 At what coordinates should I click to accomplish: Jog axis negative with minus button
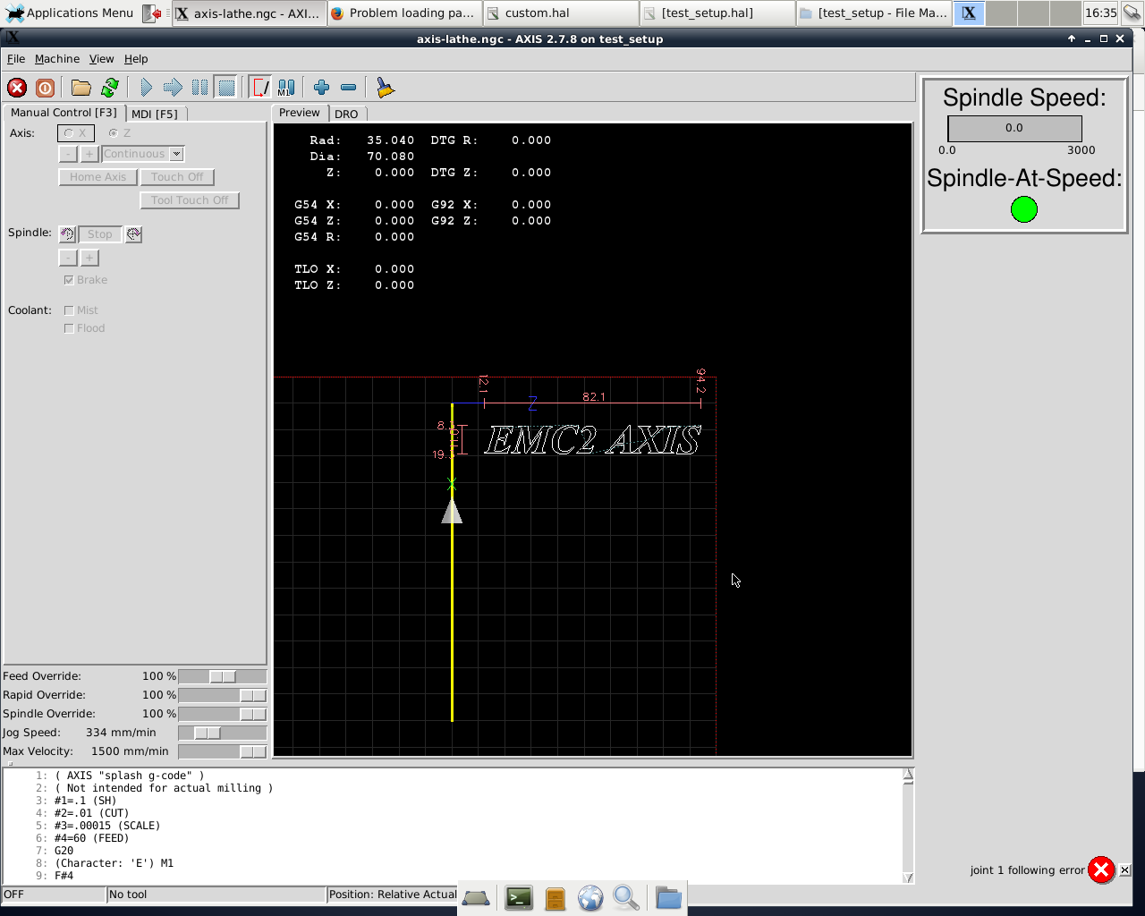(68, 154)
